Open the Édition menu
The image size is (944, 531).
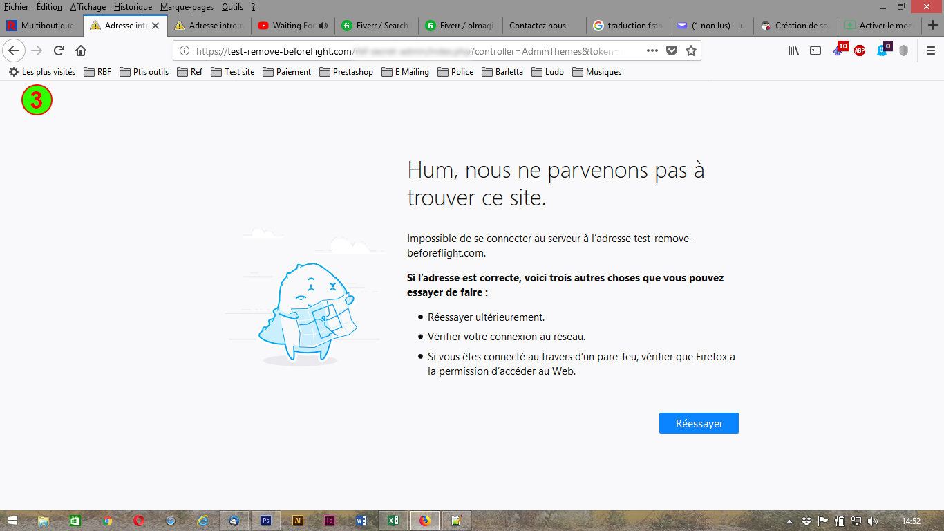coord(49,7)
